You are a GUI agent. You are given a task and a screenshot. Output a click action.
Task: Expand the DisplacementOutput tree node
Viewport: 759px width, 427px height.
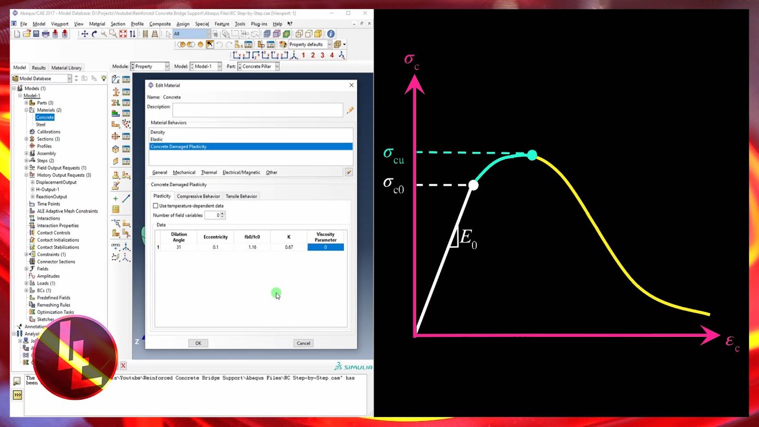click(x=31, y=182)
